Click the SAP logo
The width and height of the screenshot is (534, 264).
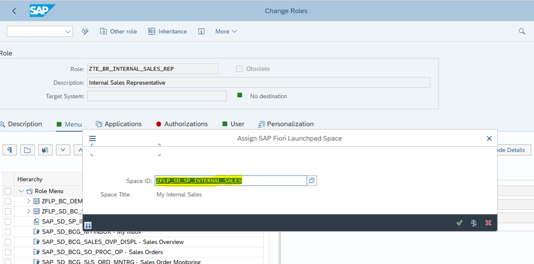click(42, 10)
